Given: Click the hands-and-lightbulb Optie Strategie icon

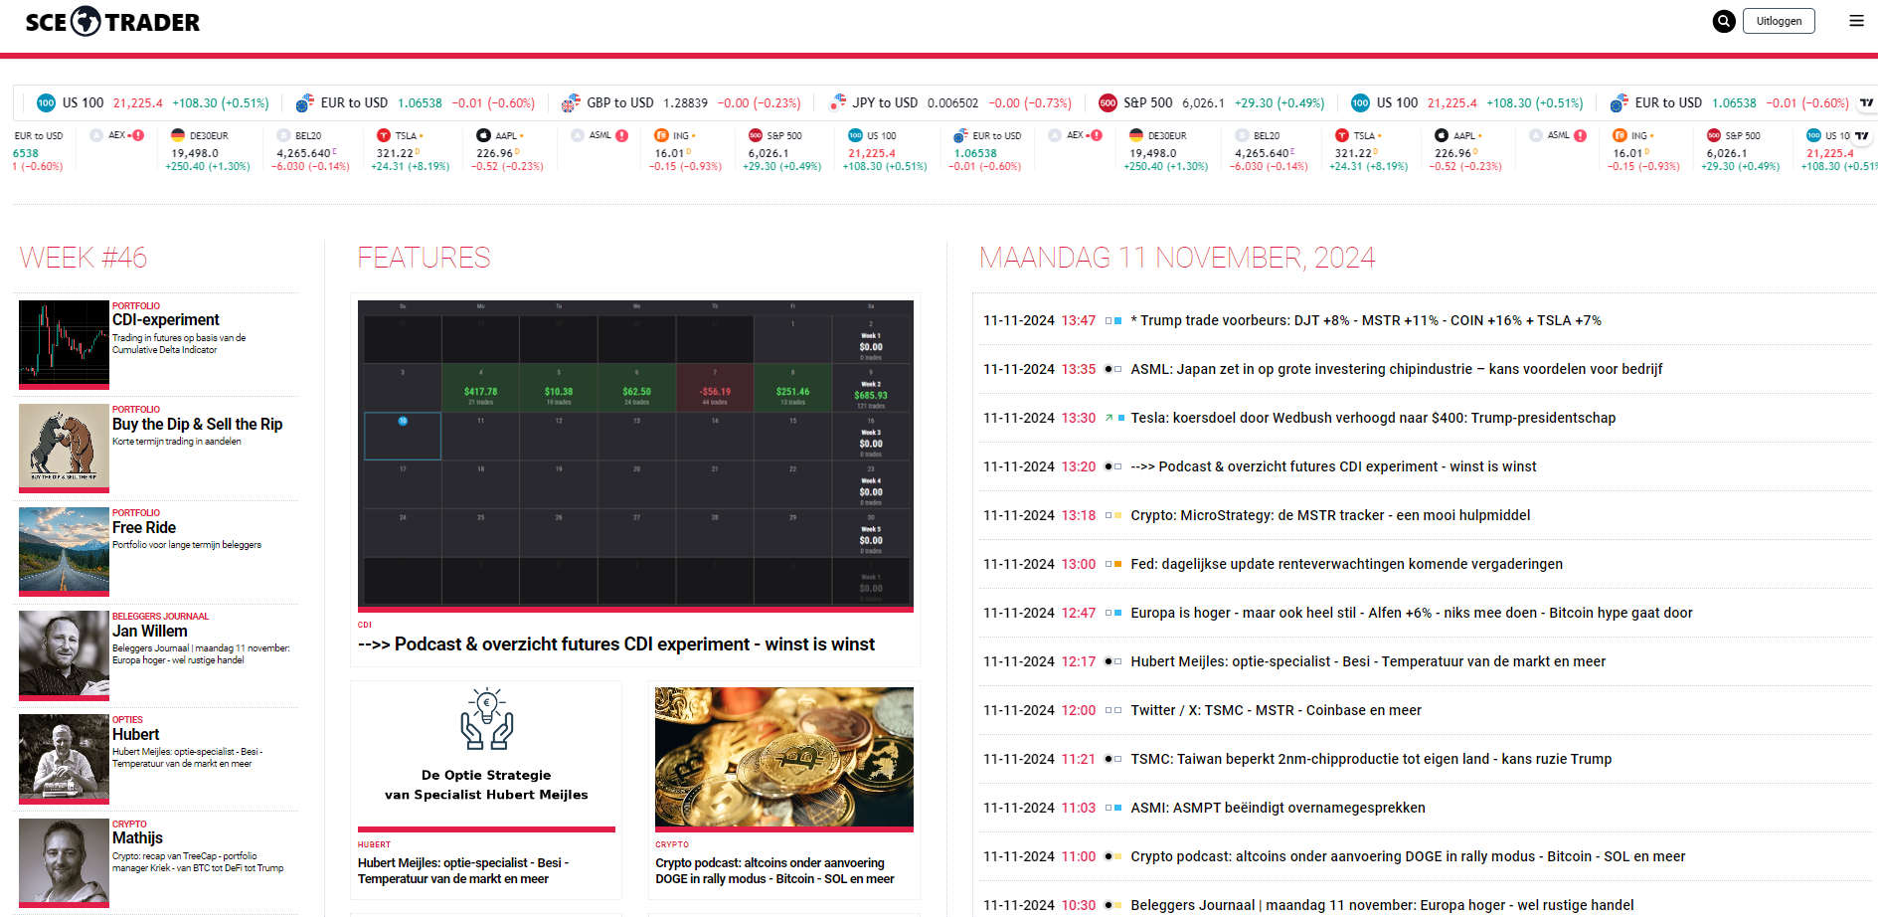Looking at the screenshot, I should point(486,719).
